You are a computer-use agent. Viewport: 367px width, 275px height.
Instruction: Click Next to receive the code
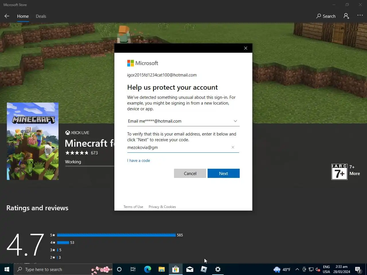point(223,173)
